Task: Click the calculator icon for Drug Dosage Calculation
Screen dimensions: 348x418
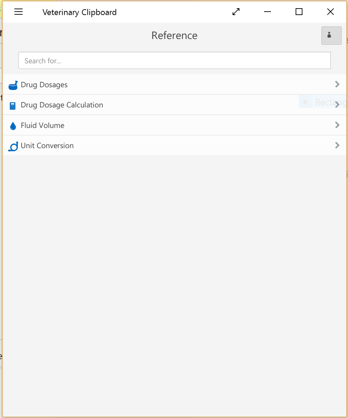Action: 13,106
